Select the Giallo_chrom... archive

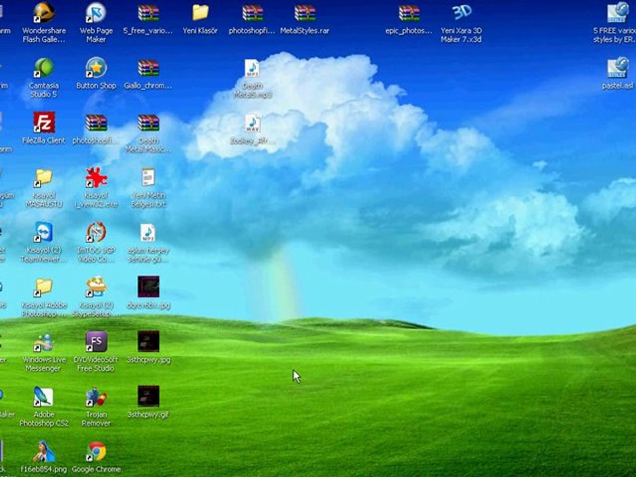point(148,68)
